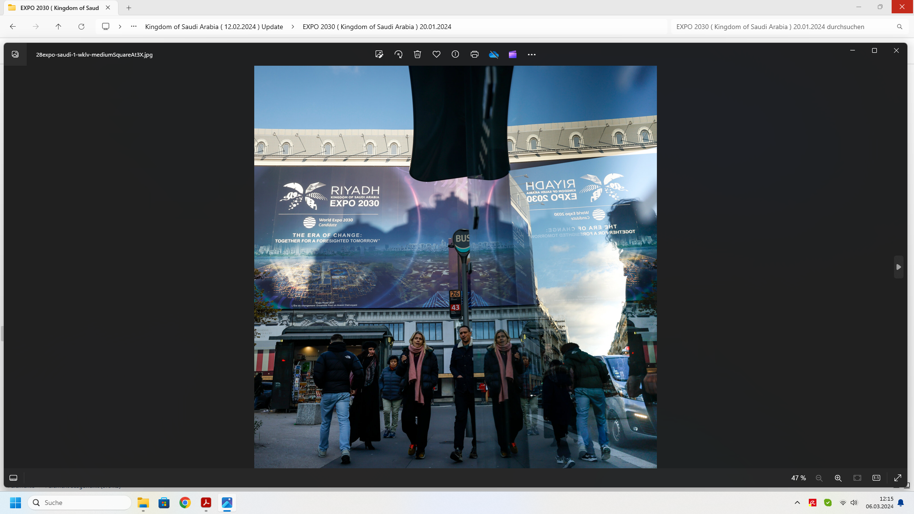Screen dimensions: 914x514
Task: Maximize the Photos viewer window
Action: tap(874, 50)
